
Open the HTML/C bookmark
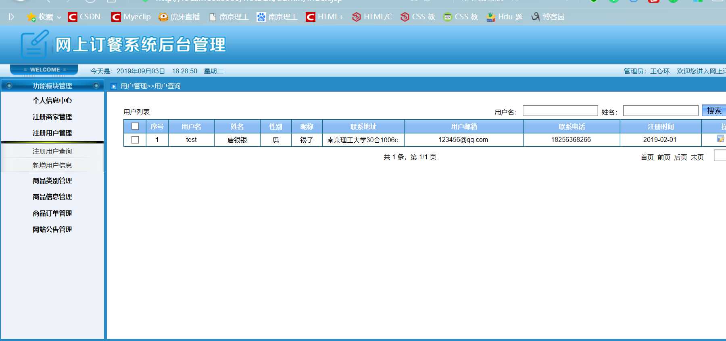pyautogui.click(x=372, y=17)
